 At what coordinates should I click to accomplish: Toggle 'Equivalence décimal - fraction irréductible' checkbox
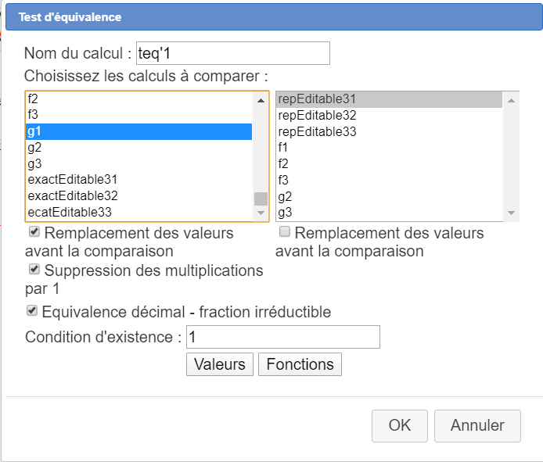pyautogui.click(x=32, y=311)
